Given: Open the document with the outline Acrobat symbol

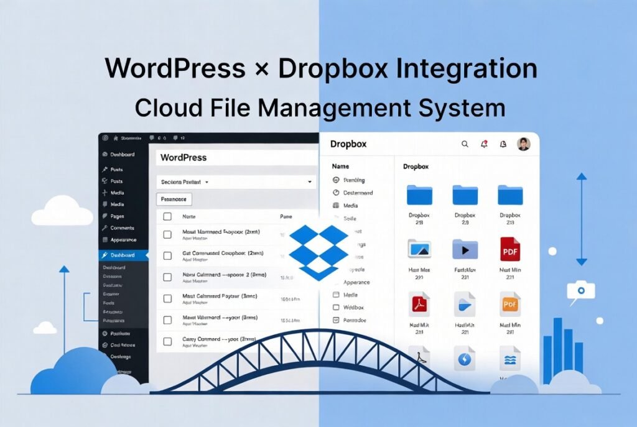Looking at the screenshot, I should click(x=419, y=357).
